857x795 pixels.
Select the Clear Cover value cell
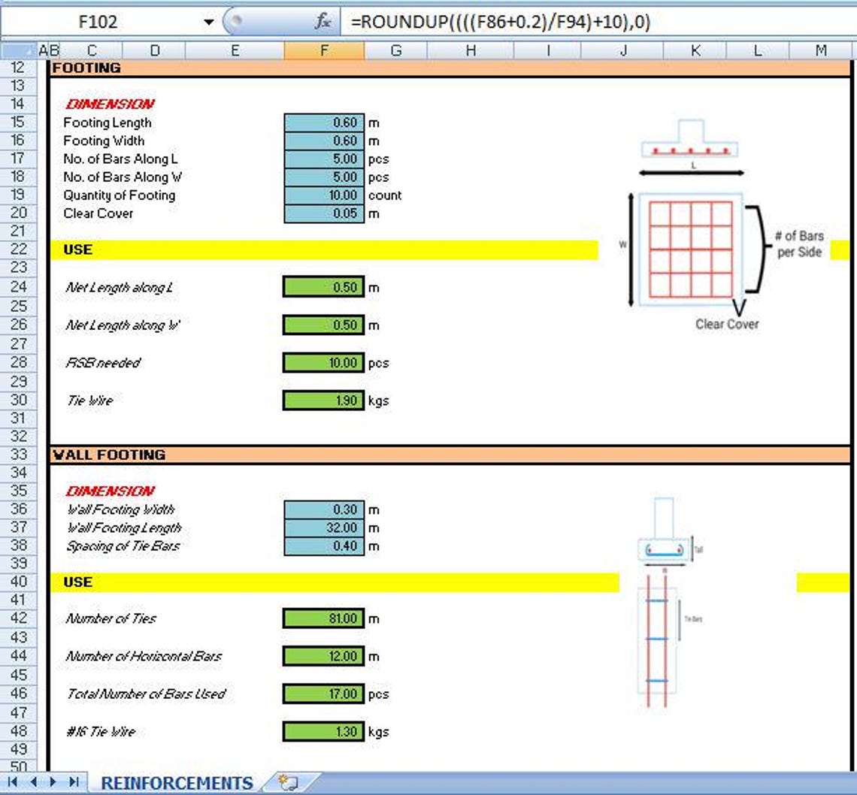[x=323, y=214]
